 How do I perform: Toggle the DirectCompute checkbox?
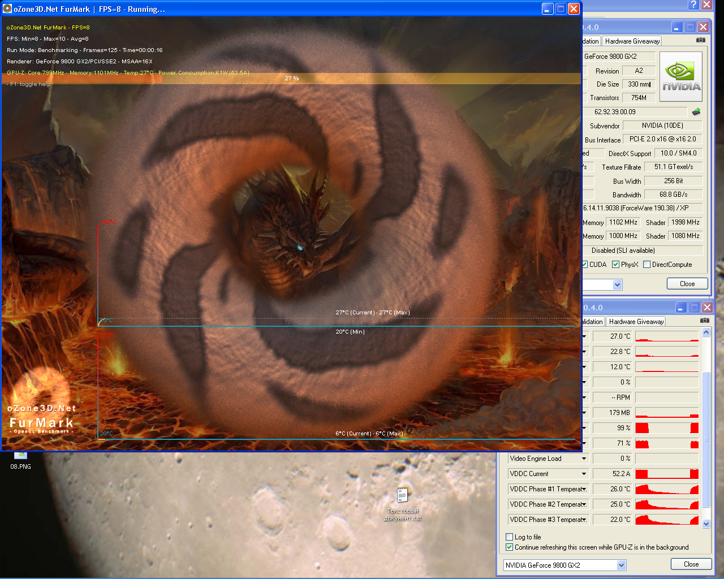click(x=647, y=265)
